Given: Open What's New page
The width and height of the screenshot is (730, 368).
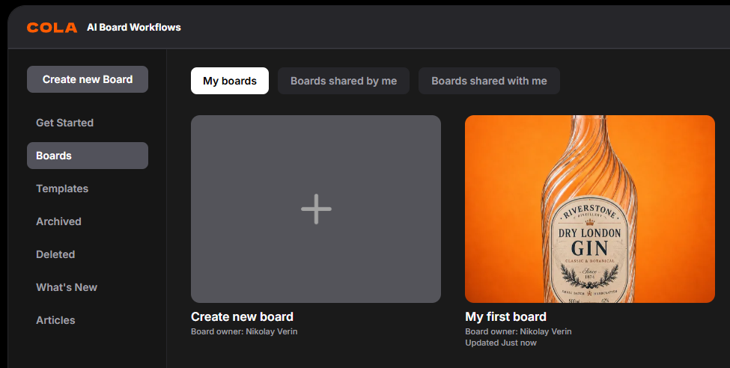Looking at the screenshot, I should click(x=67, y=287).
